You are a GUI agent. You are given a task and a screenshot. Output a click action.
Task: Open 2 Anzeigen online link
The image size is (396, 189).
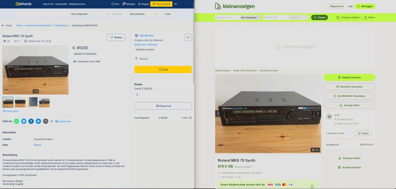335,133
